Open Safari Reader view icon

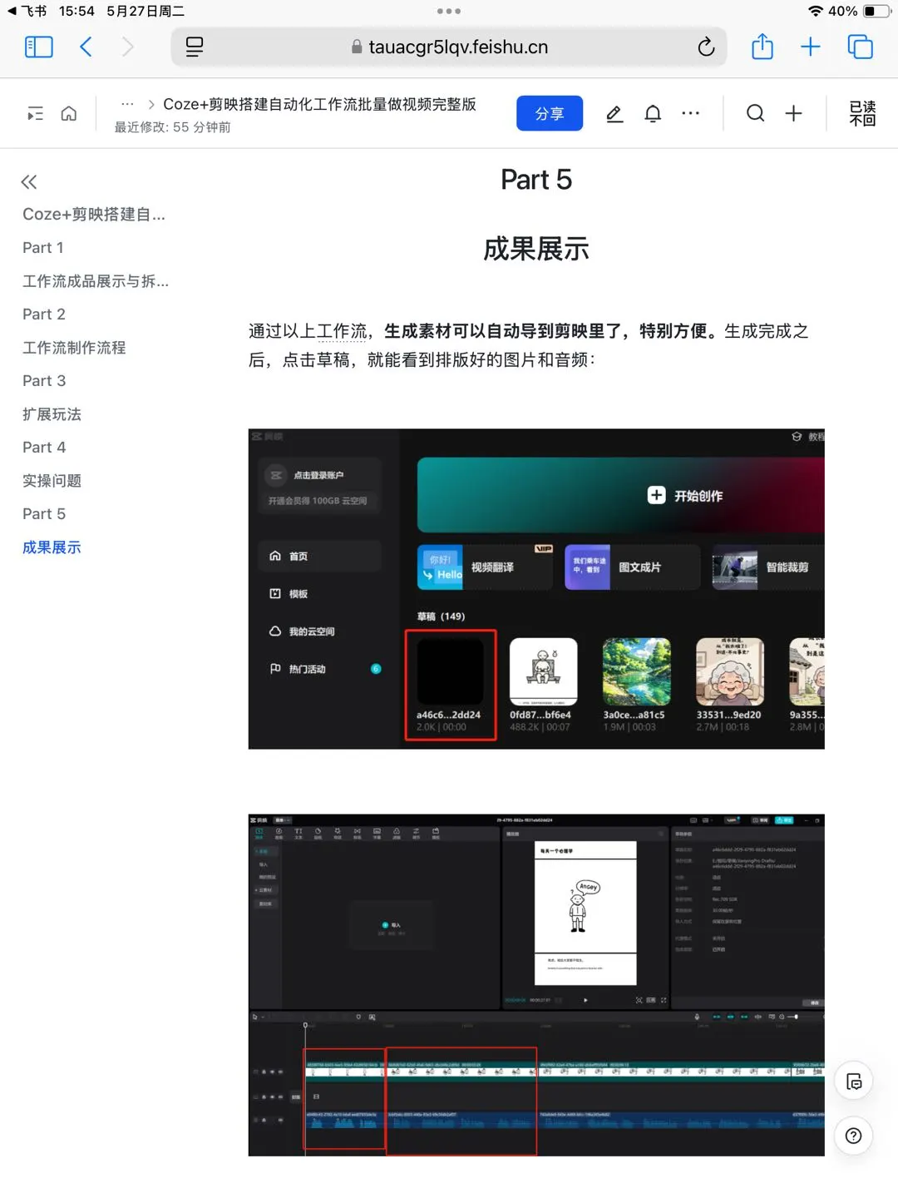tap(194, 47)
